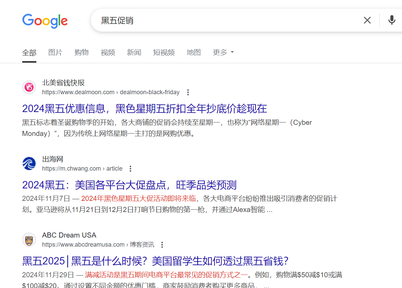402x288 pixels.
Task: Click the dealmoon.com URL breadcrumb
Action: pyautogui.click(x=111, y=92)
